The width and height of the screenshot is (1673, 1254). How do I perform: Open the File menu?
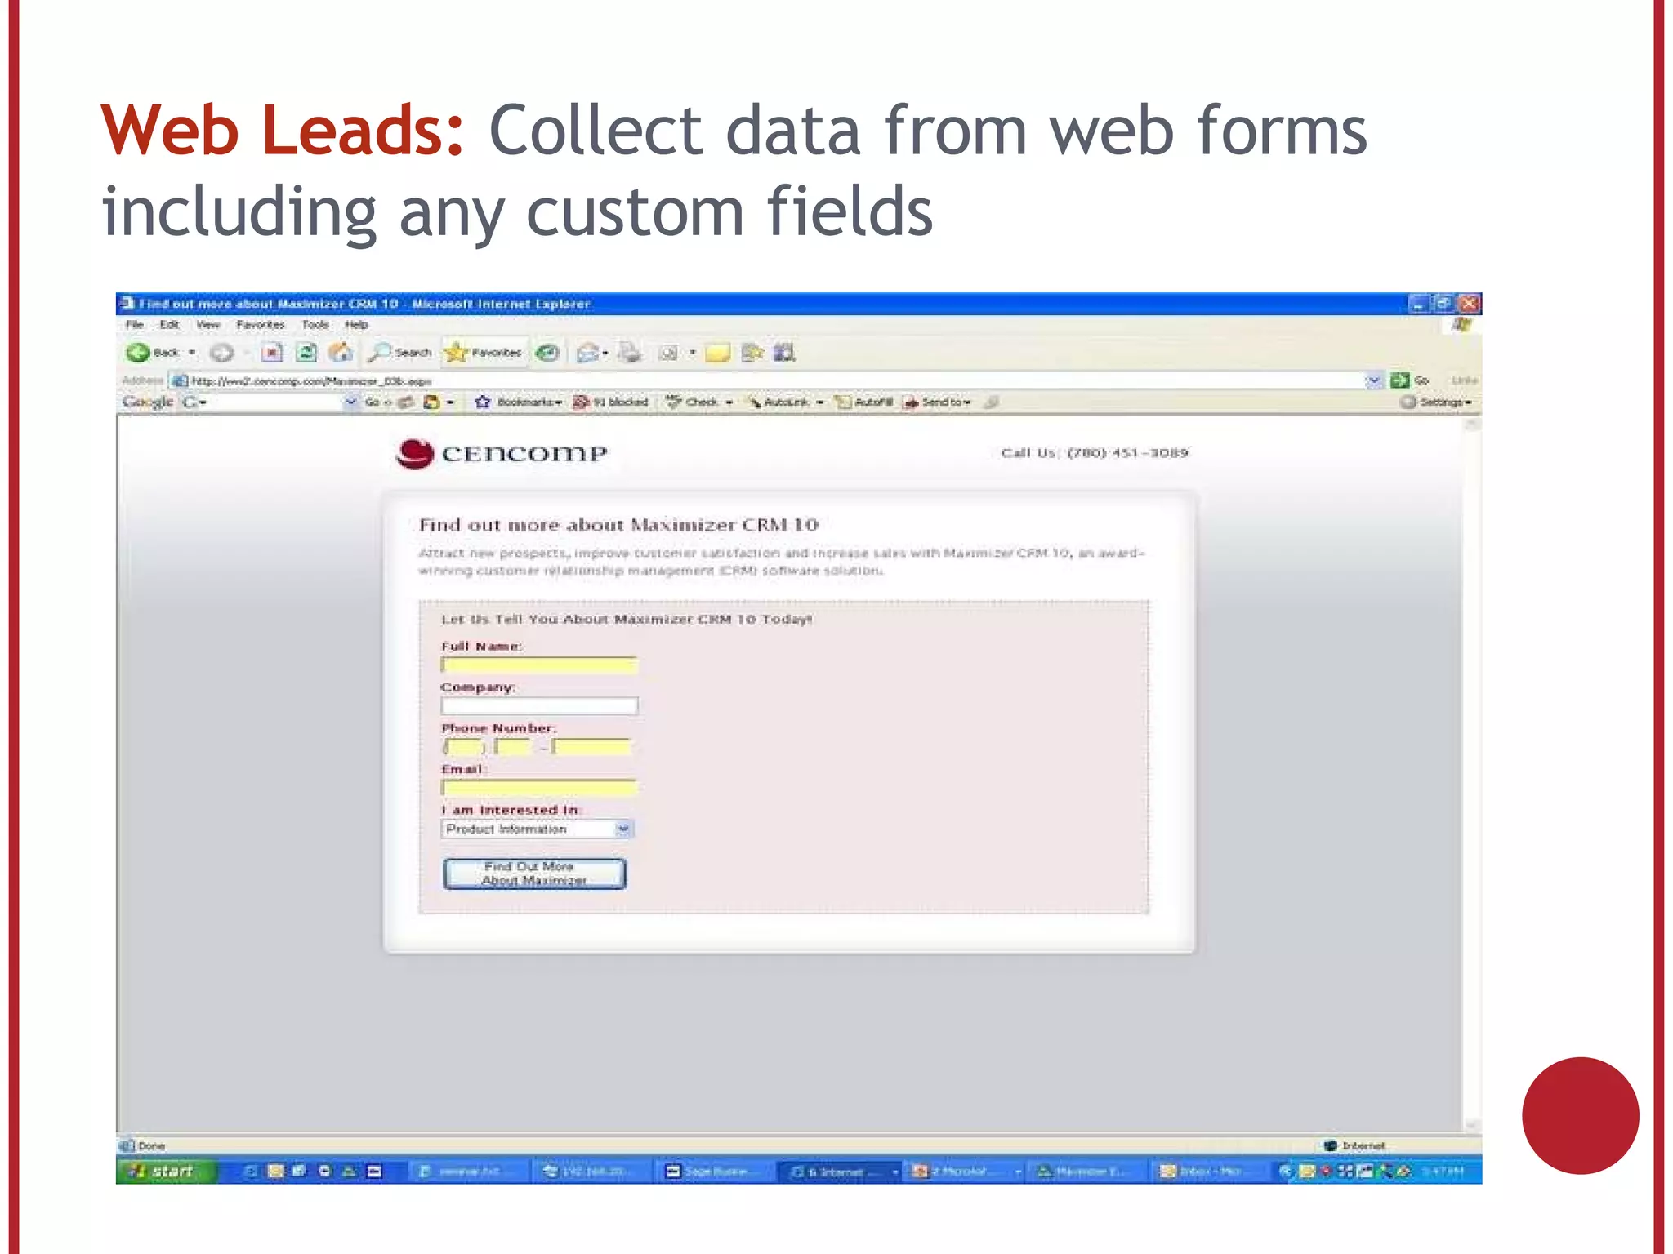pos(135,324)
